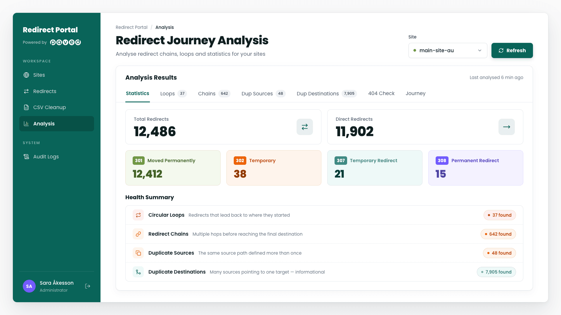The width and height of the screenshot is (561, 315).
Task: Click the Analysis breadcrumb text
Action: tap(165, 27)
